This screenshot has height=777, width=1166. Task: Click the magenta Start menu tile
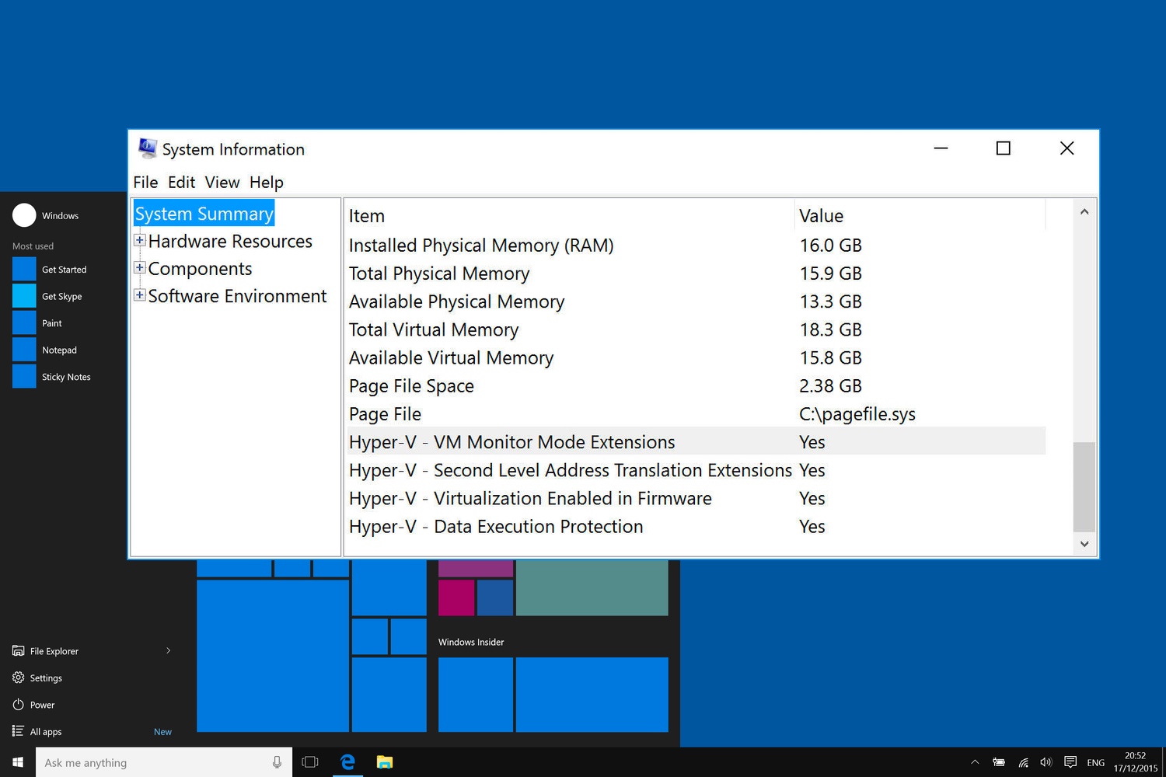(456, 598)
